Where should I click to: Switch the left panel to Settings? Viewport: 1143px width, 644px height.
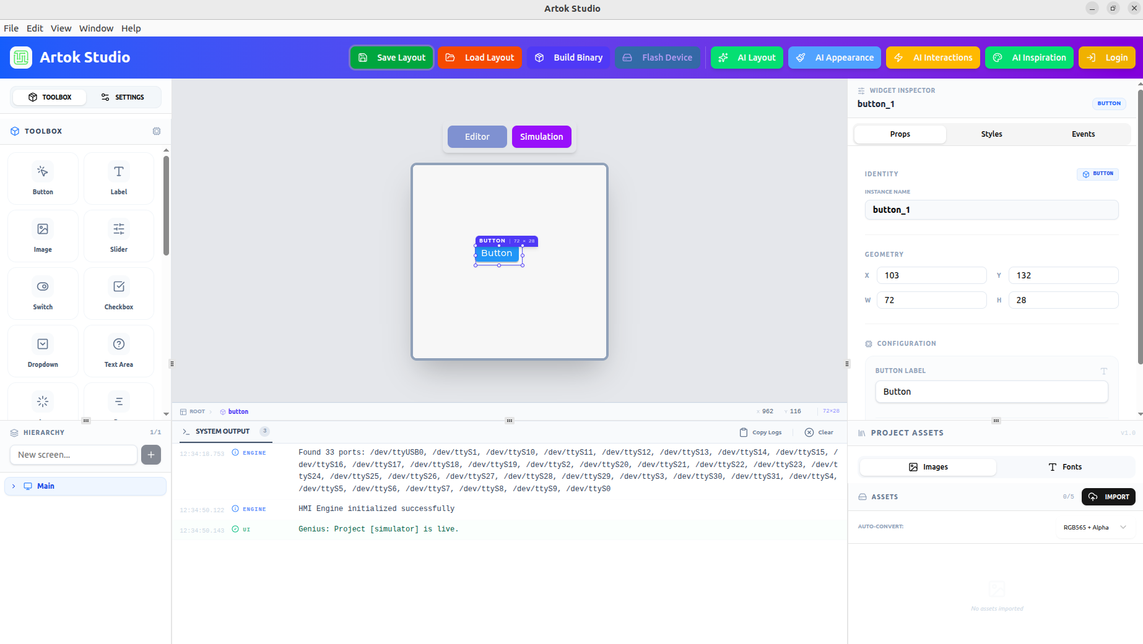tap(123, 97)
